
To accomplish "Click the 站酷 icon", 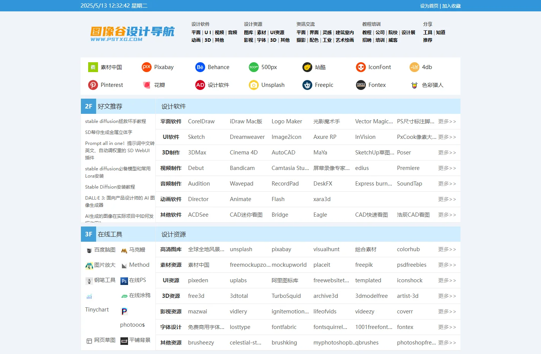I will pos(307,67).
